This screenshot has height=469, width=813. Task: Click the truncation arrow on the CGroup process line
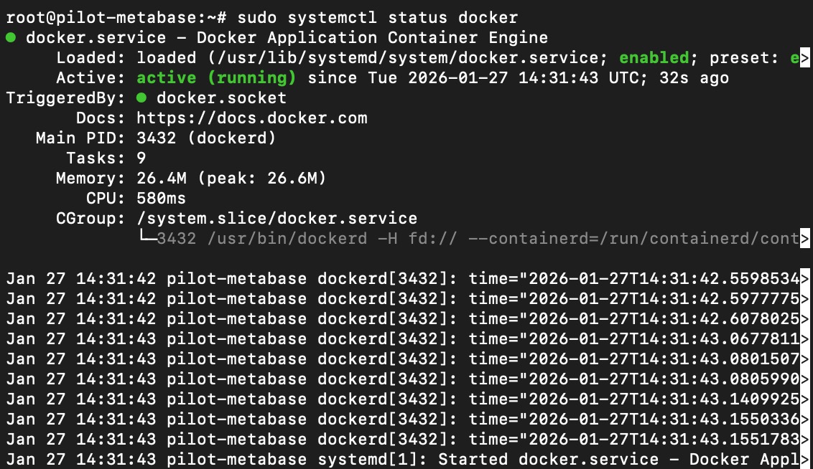click(x=806, y=239)
